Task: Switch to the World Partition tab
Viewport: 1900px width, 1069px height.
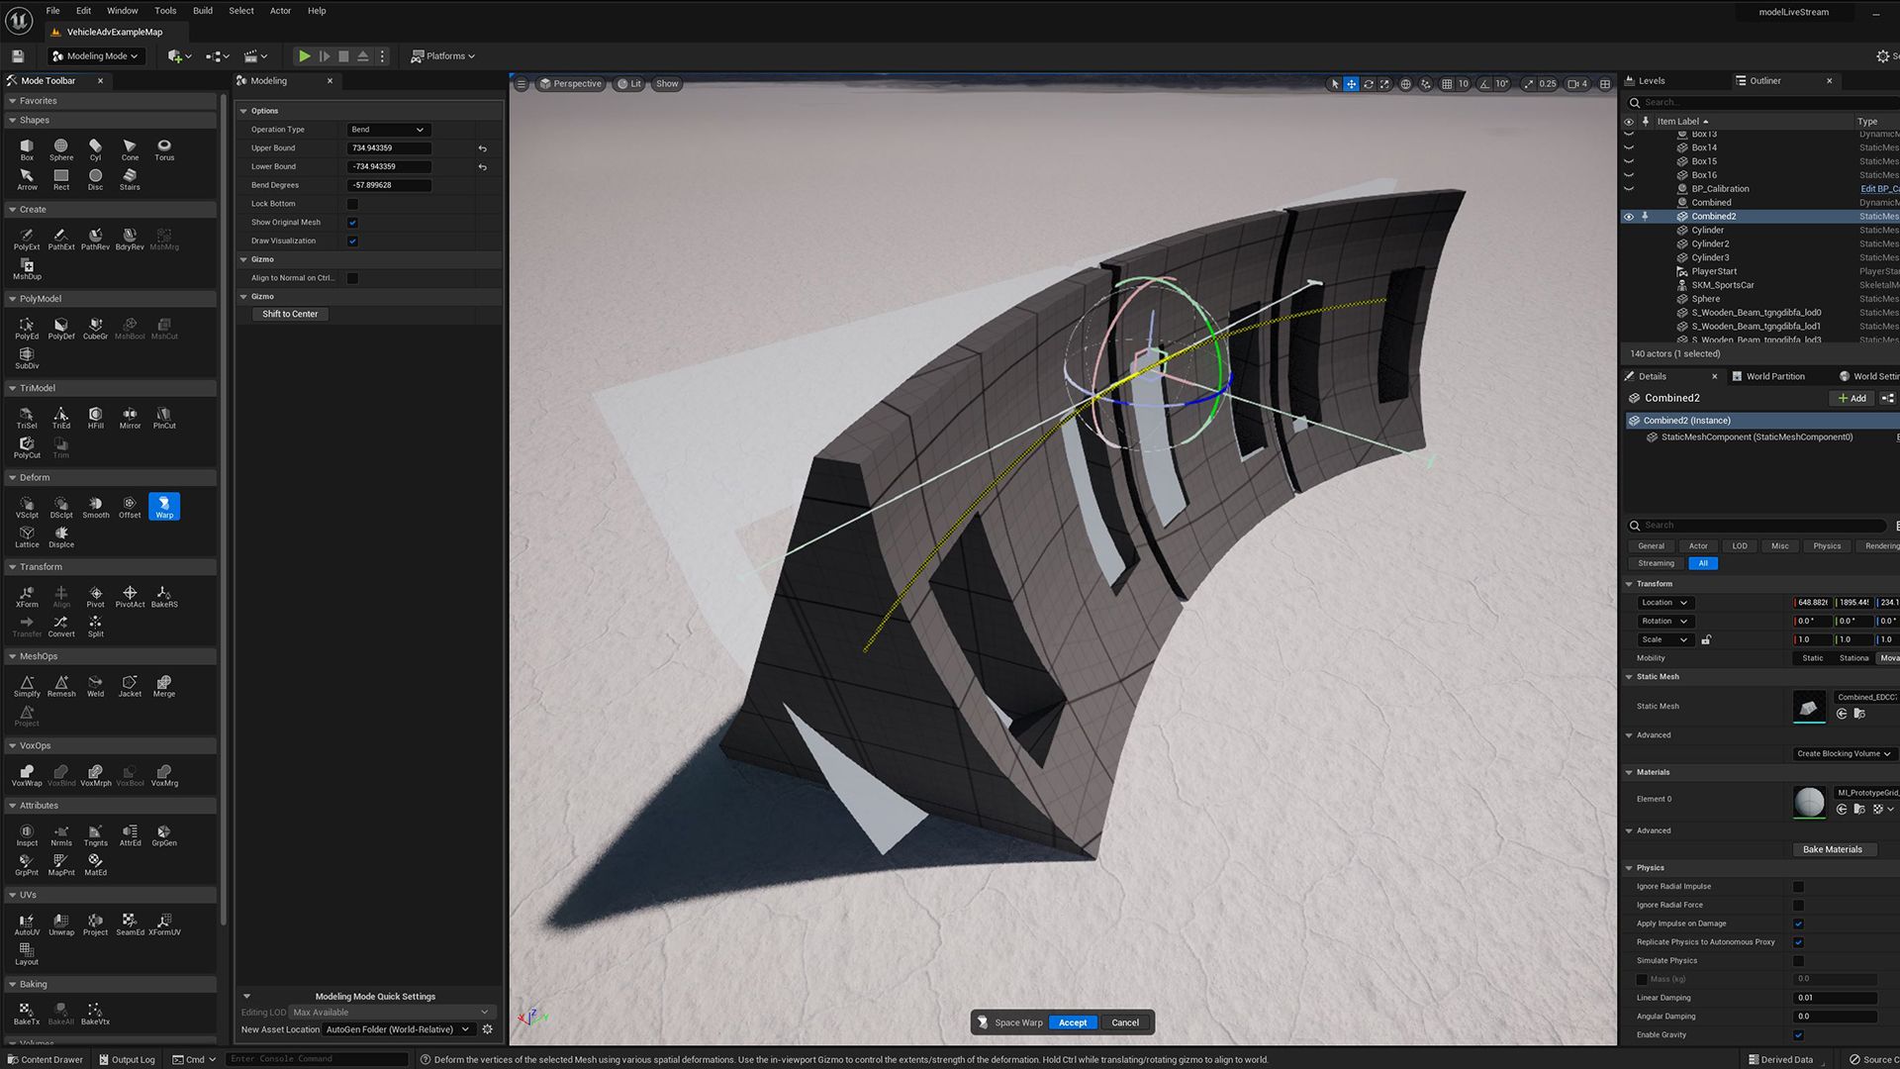Action: (x=1774, y=376)
